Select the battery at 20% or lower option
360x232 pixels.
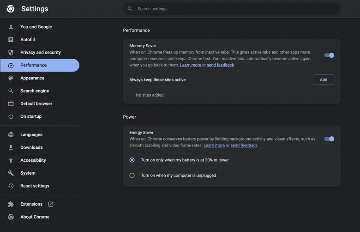tap(132, 160)
